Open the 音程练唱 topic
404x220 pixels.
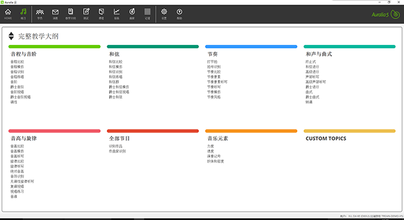[x=17, y=77]
